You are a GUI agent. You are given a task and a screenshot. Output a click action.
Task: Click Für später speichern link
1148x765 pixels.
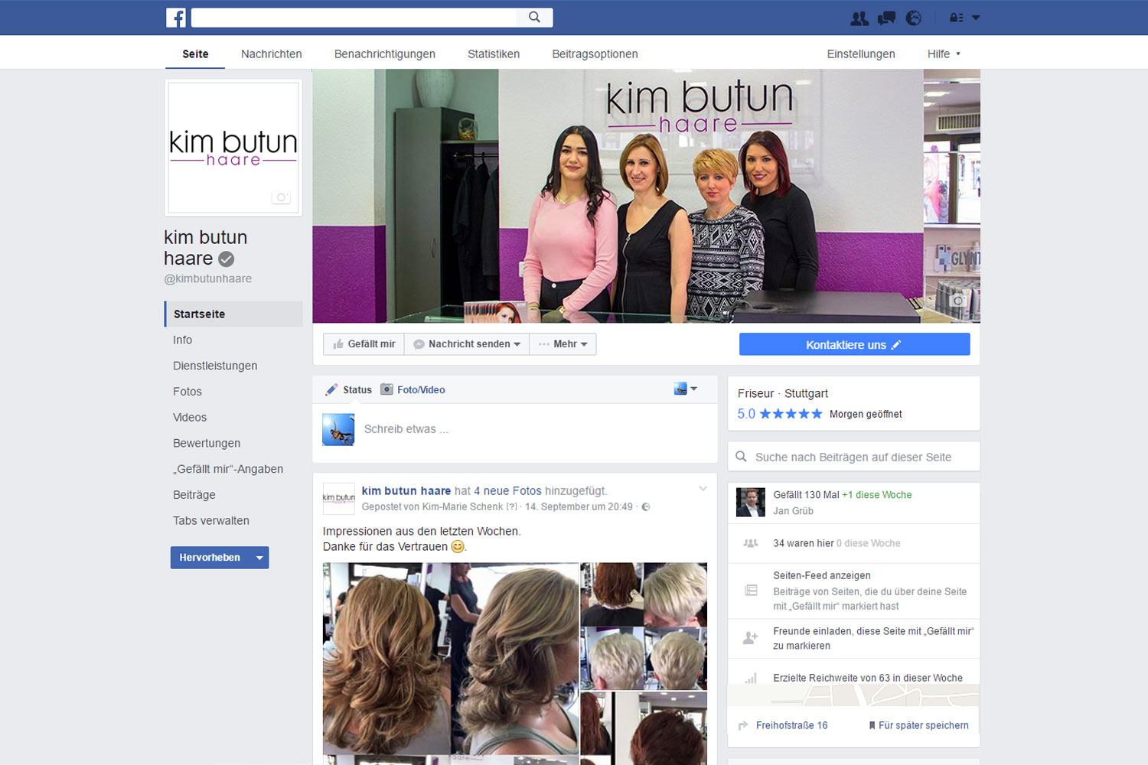pos(923,725)
